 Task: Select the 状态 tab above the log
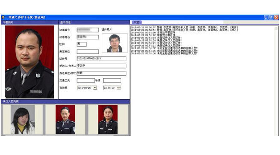[x=137, y=22]
